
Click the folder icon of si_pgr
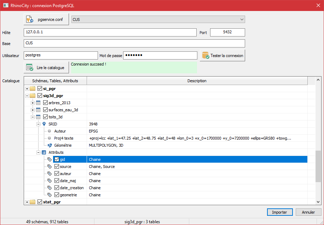point(33,89)
